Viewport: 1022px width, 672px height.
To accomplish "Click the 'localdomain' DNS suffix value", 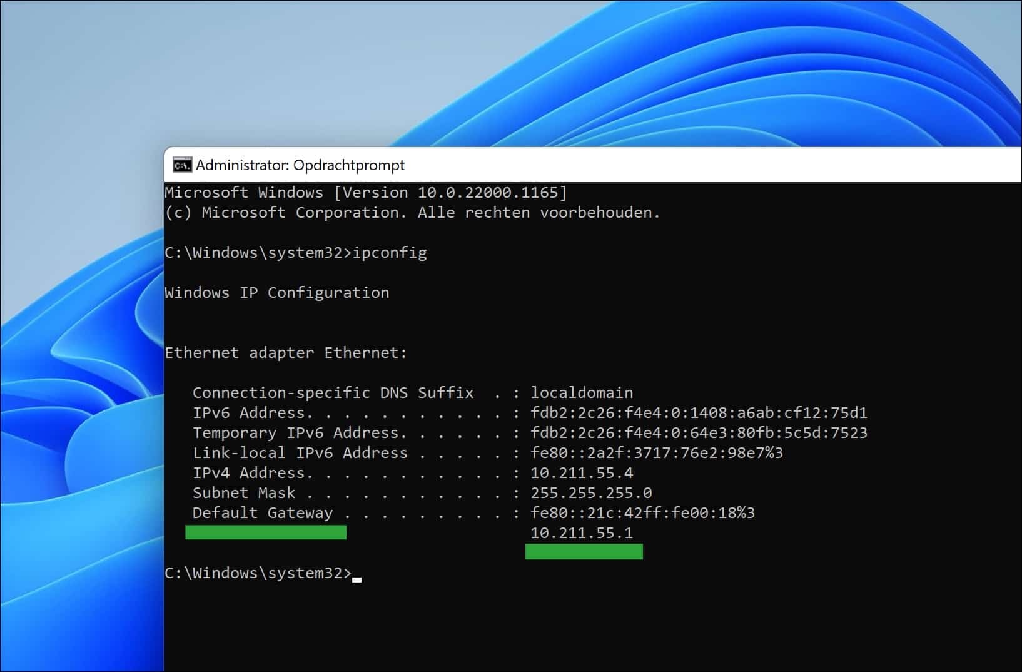I will [x=582, y=393].
